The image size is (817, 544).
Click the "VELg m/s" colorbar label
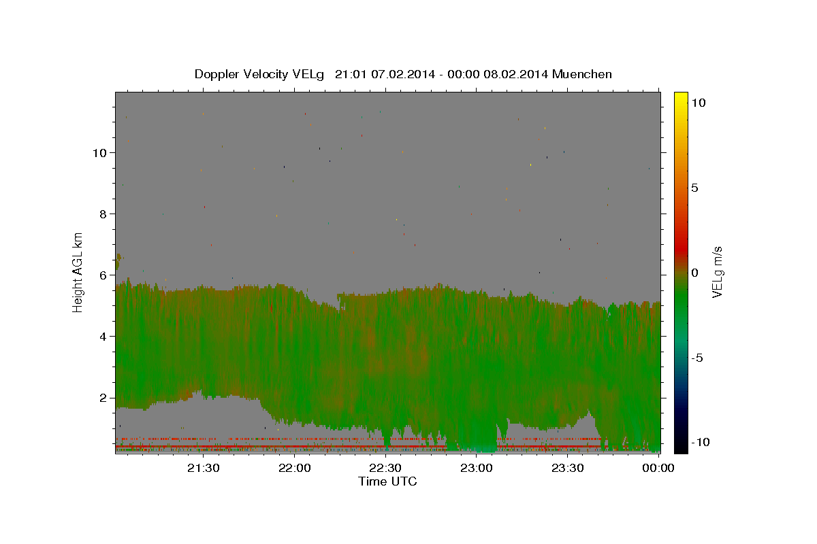pos(717,271)
